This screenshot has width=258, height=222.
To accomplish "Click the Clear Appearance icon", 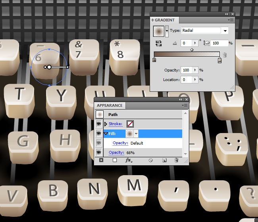I will 150,160.
